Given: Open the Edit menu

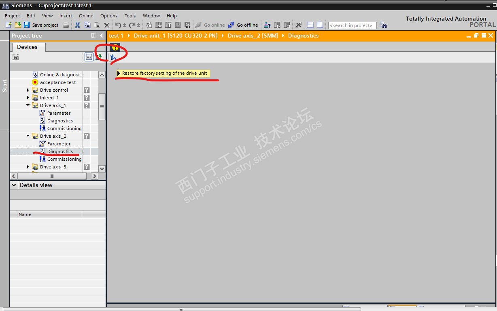Looking at the screenshot, I should [x=31, y=16].
